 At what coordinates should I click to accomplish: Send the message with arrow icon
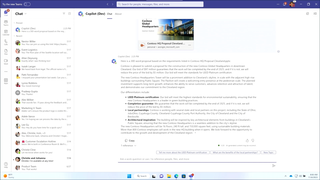[274, 166]
